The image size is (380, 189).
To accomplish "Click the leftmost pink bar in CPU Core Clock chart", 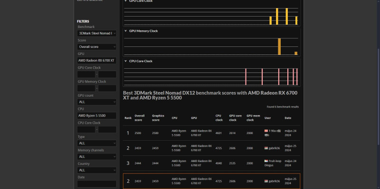I will (x=246, y=77).
